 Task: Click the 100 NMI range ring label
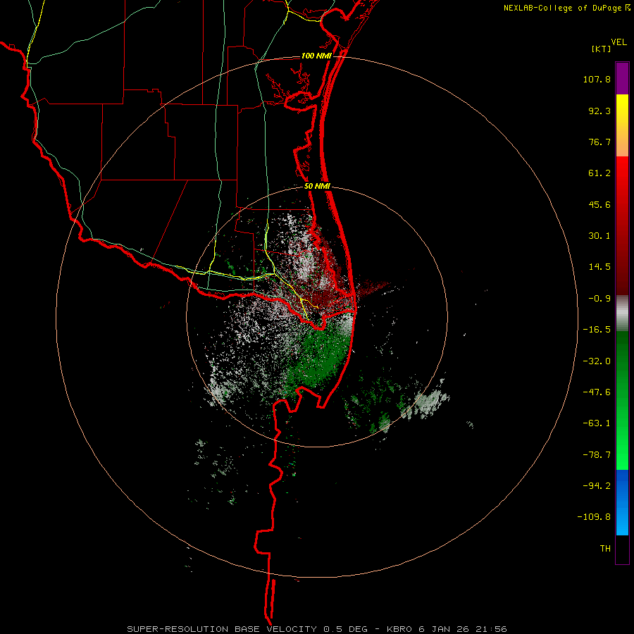point(316,56)
